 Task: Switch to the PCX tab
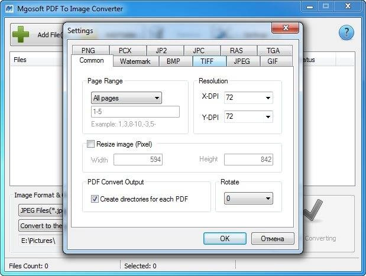[128, 50]
